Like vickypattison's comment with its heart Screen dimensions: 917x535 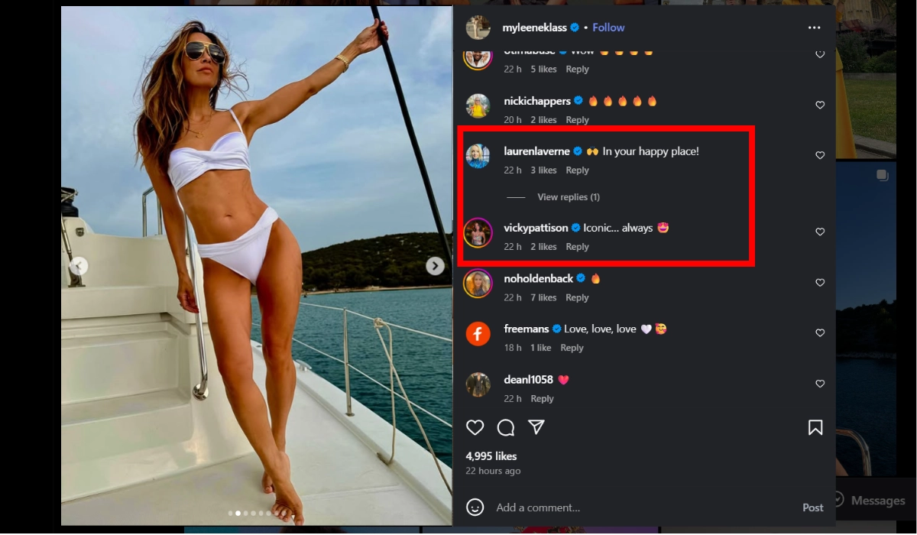tap(820, 232)
